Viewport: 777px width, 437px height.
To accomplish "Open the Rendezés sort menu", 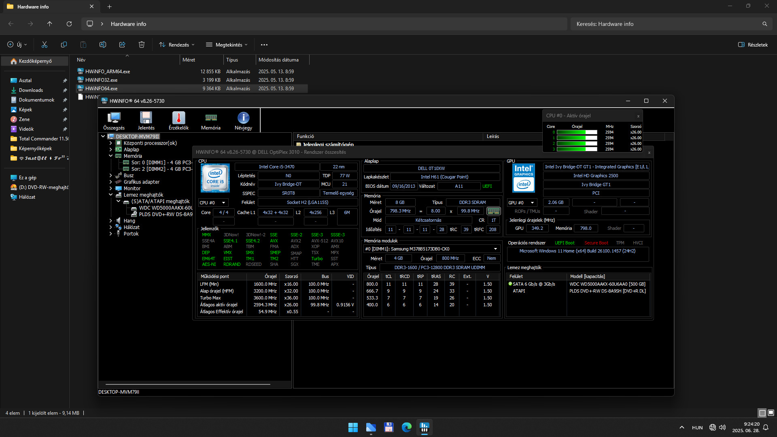I will tap(177, 45).
